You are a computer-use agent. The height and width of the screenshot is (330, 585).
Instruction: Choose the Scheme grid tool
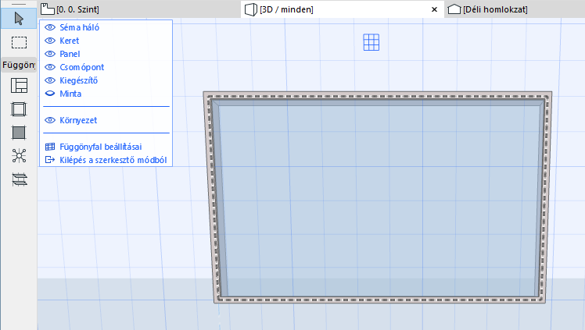(19, 86)
